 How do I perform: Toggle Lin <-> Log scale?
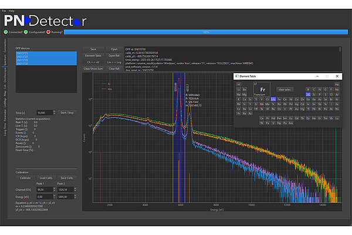[x=114, y=61]
